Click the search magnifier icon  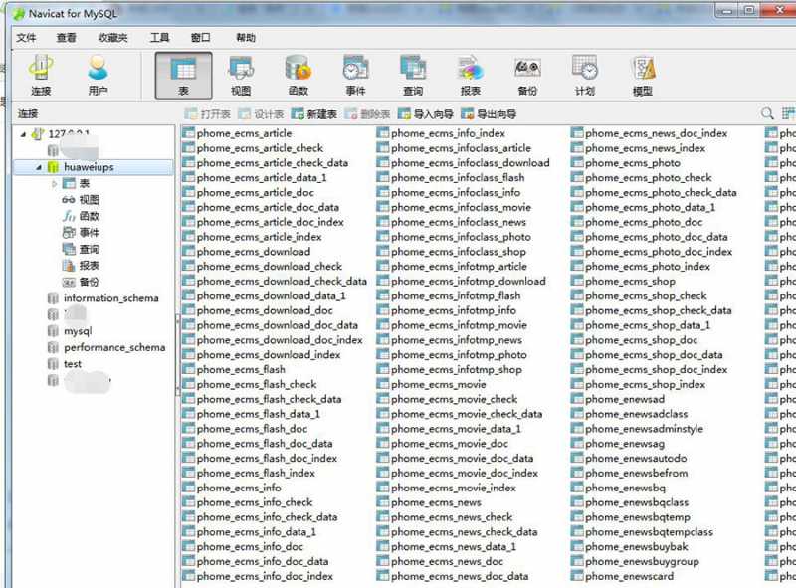[x=767, y=114]
